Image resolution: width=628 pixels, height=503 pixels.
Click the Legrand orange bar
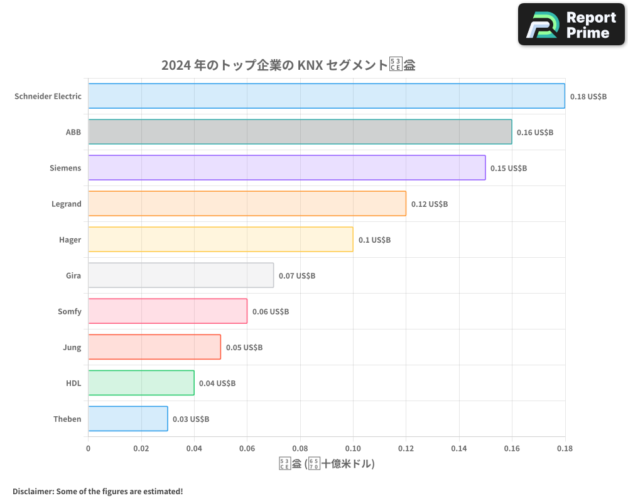247,204
